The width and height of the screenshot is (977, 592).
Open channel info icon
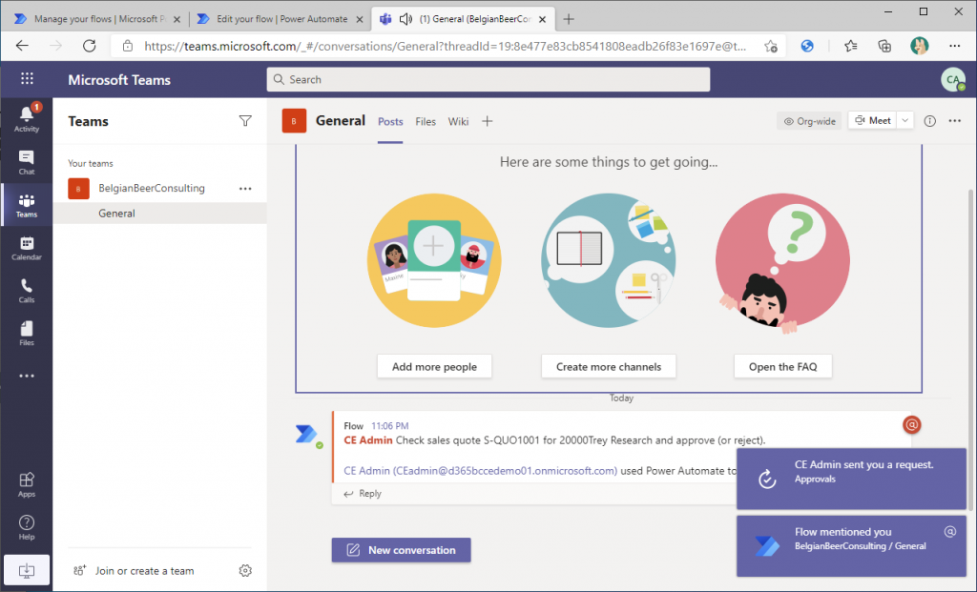click(929, 121)
